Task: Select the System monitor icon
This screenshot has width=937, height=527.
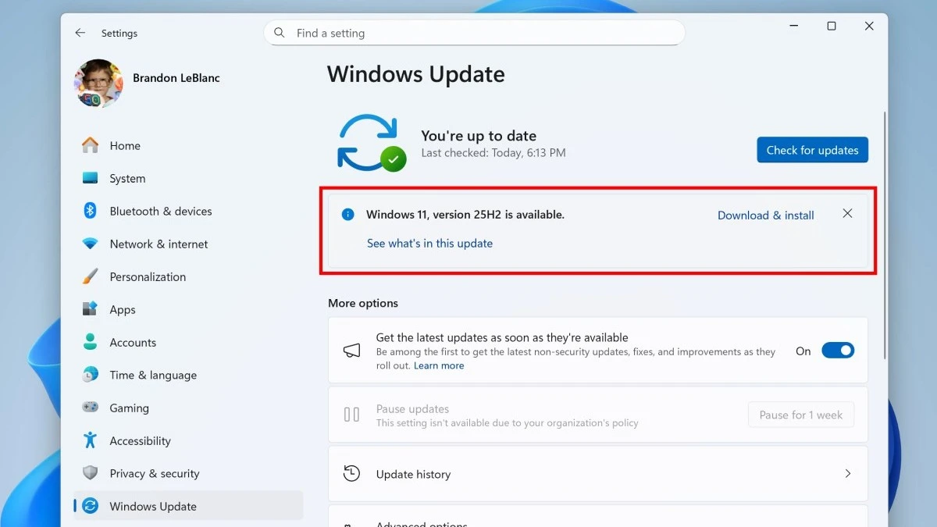Action: (90, 178)
